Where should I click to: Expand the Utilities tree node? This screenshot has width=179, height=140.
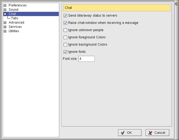pyautogui.click(x=5, y=31)
